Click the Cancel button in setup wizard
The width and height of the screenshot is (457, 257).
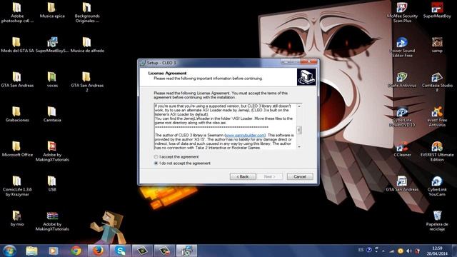pyautogui.click(x=300, y=176)
